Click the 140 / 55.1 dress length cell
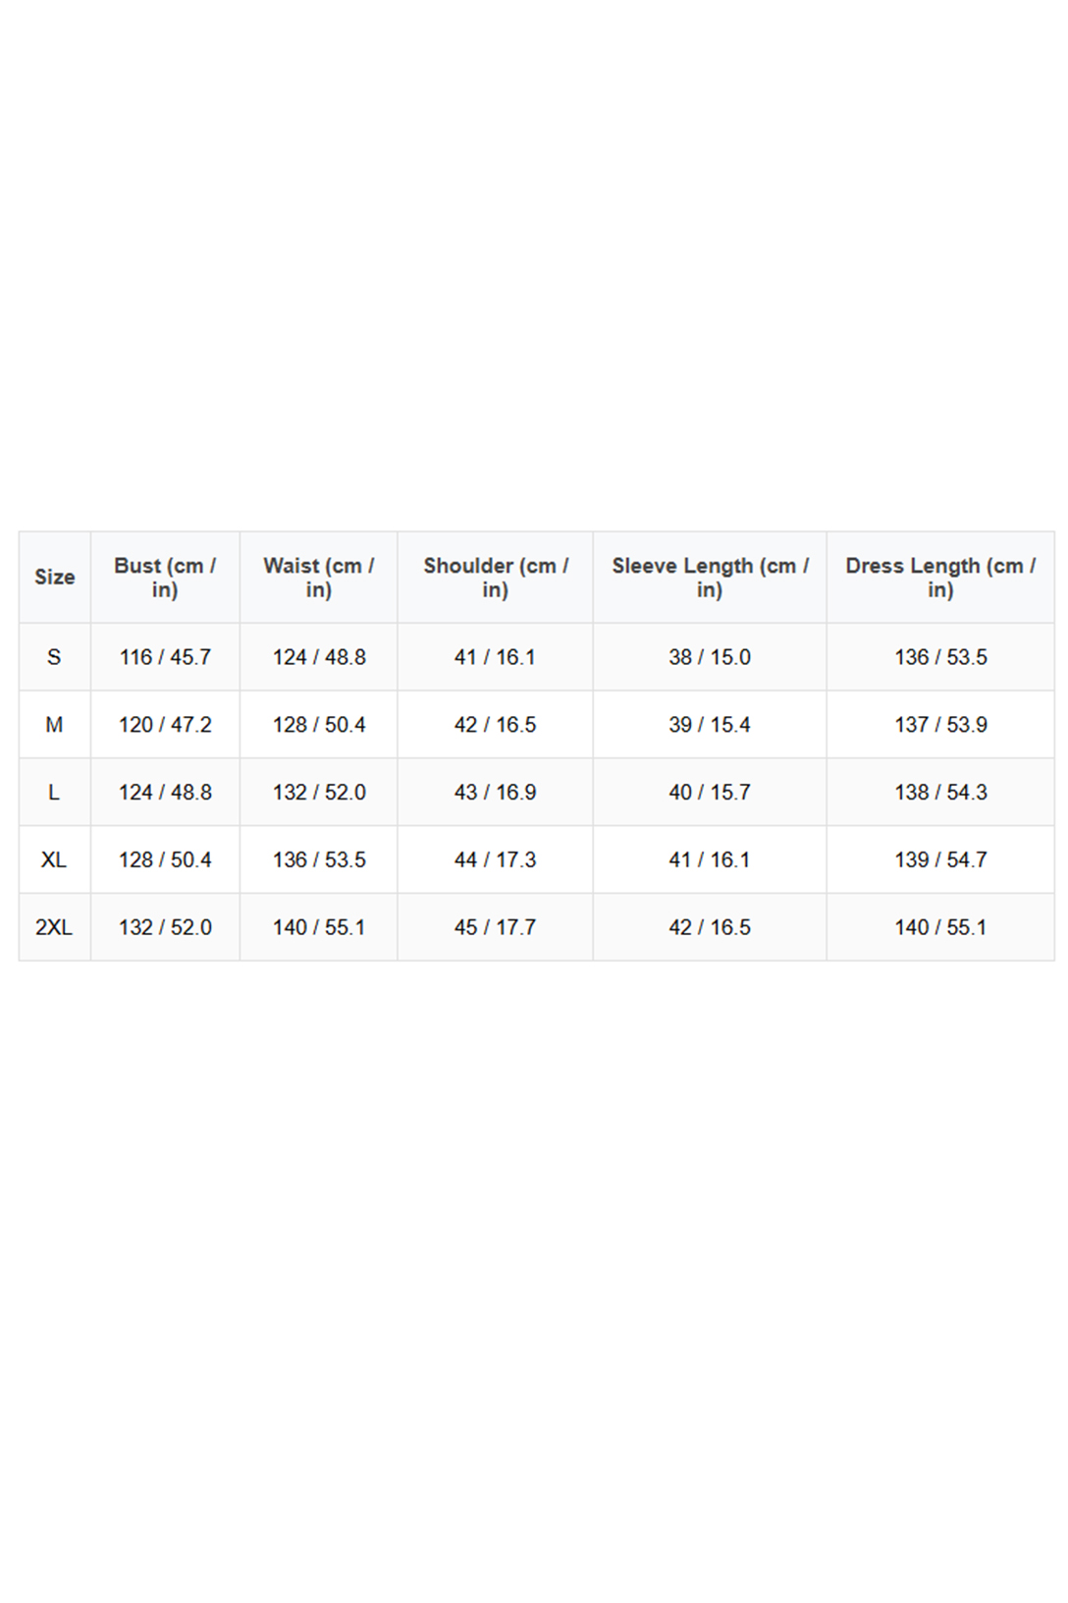The height and width of the screenshot is (1603, 1068). 940,927
